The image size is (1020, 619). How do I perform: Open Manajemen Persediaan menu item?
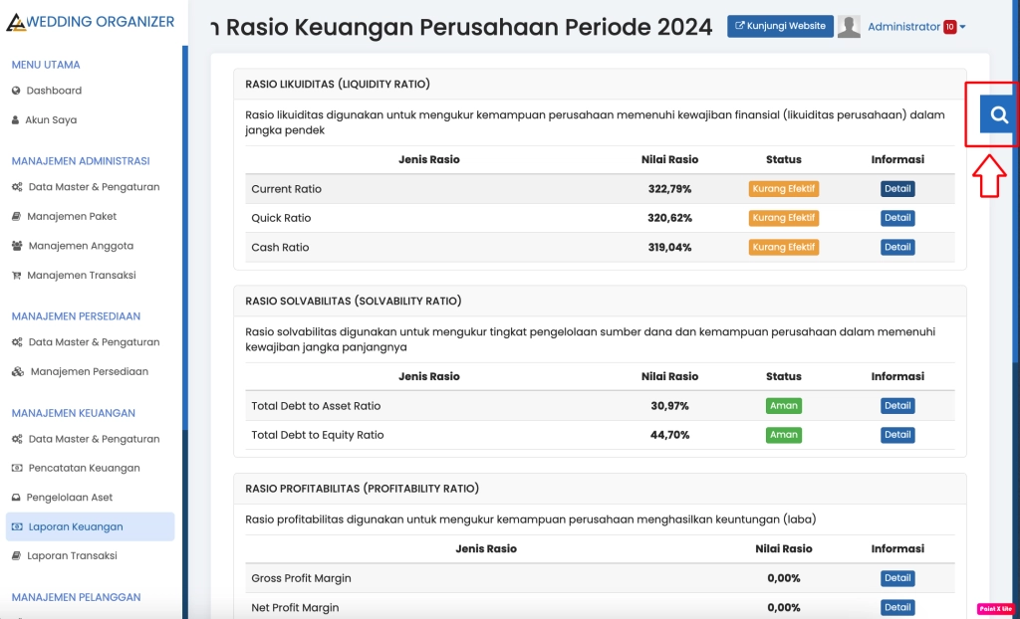89,372
